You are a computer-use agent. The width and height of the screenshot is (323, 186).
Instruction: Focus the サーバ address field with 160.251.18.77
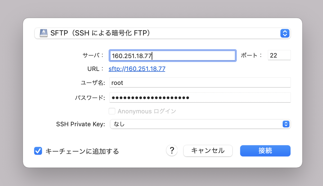(173, 56)
